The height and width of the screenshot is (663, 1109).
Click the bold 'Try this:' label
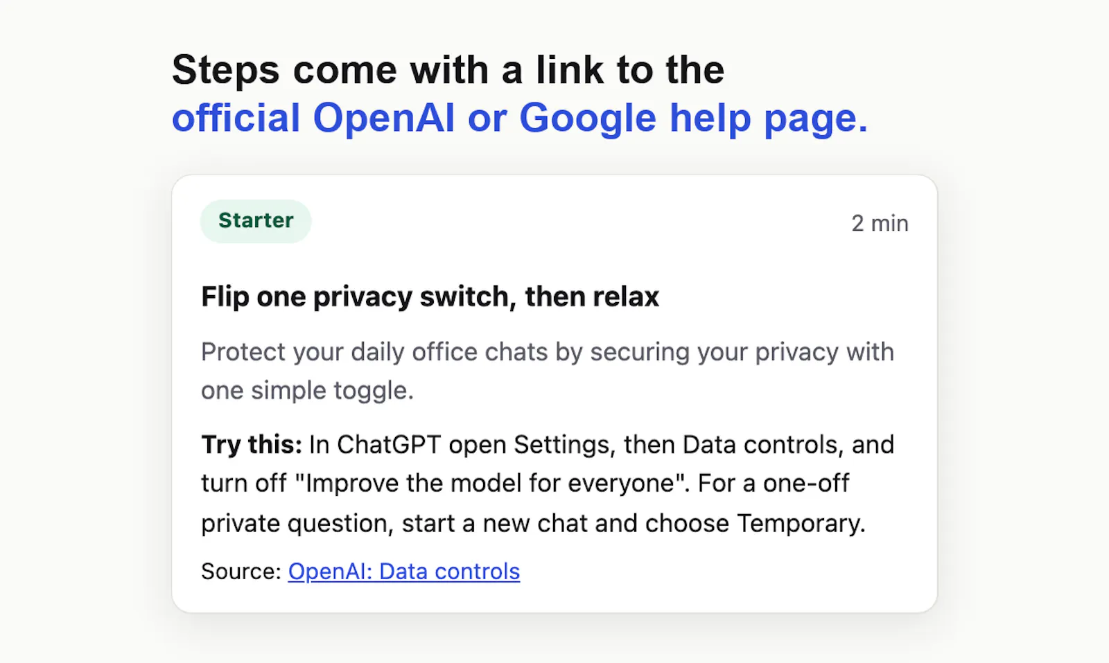pos(252,445)
